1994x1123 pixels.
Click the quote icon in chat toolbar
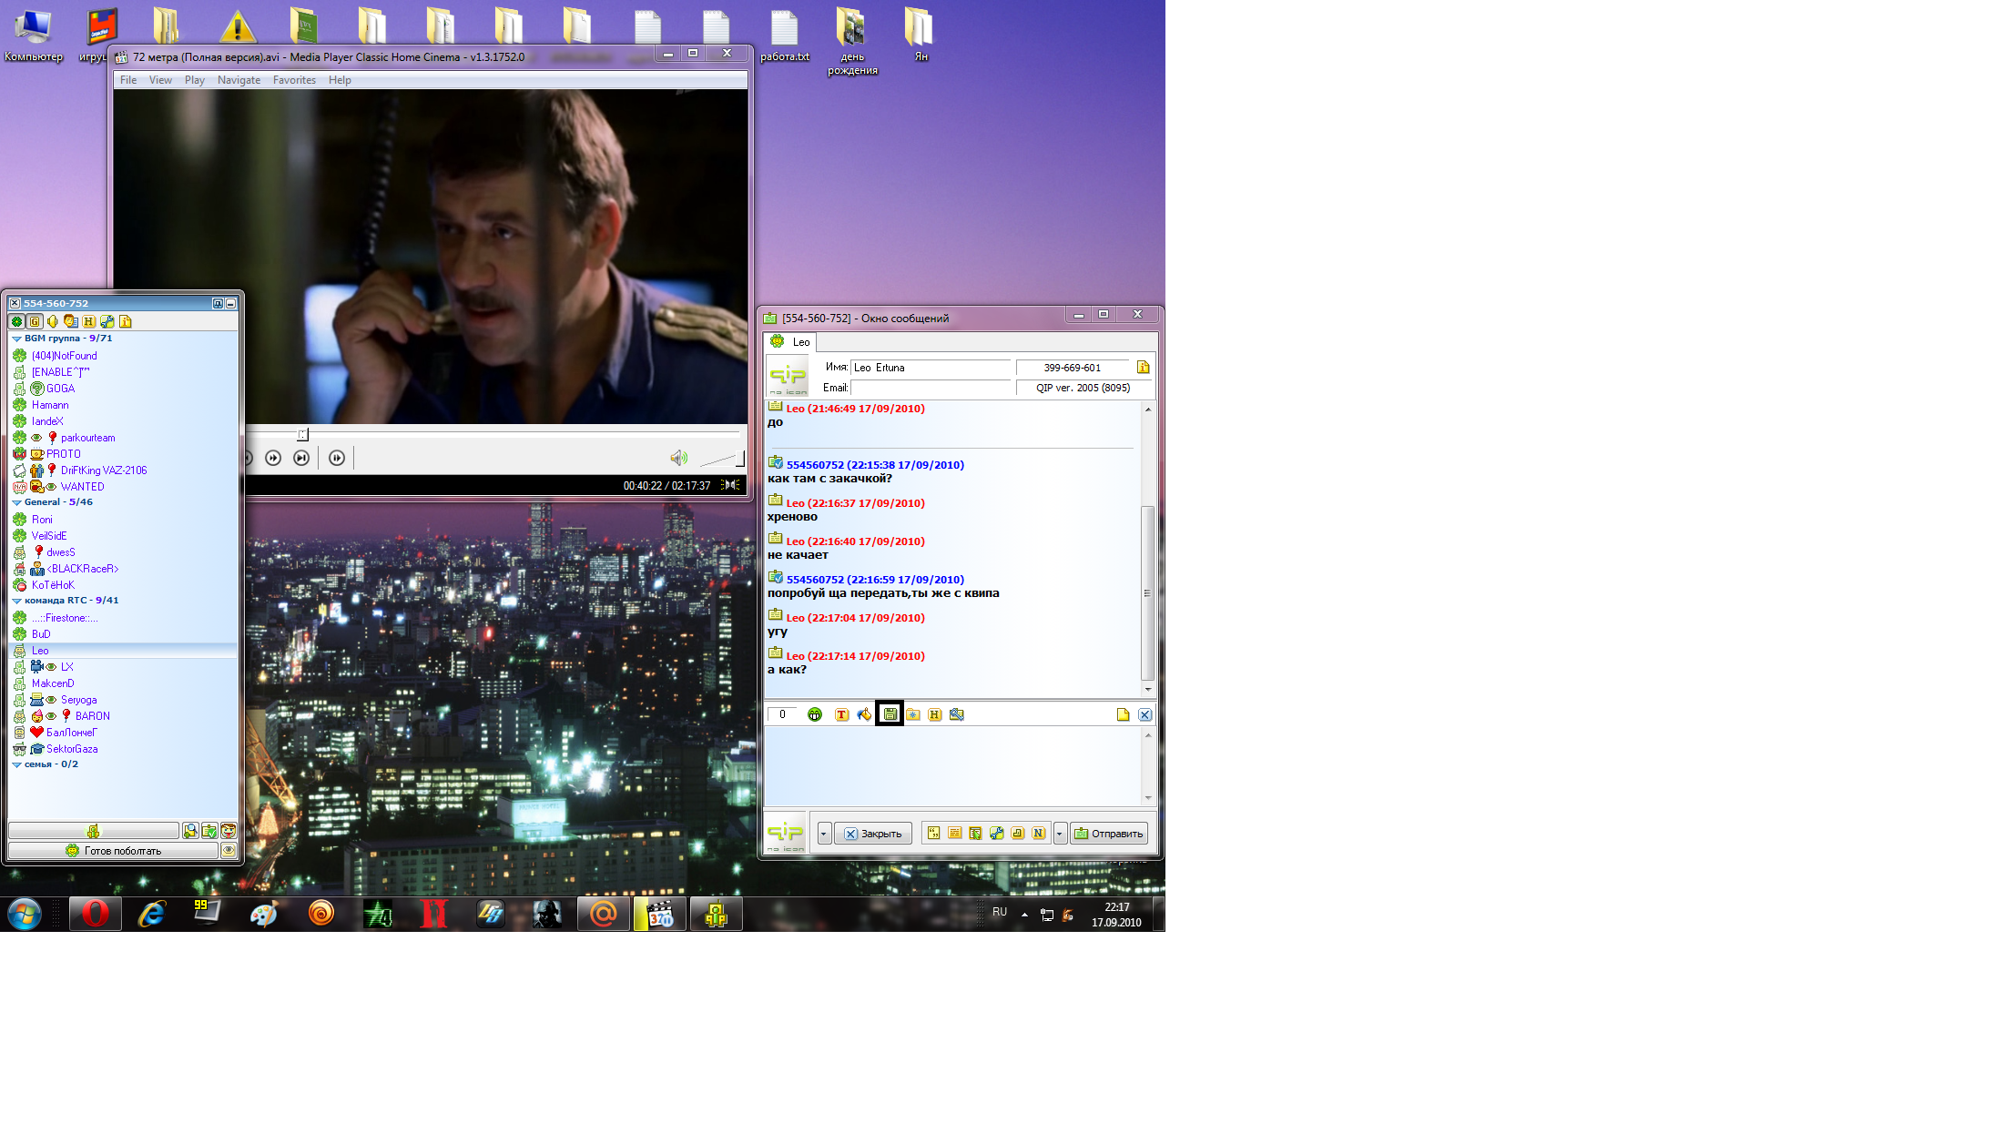point(933,833)
